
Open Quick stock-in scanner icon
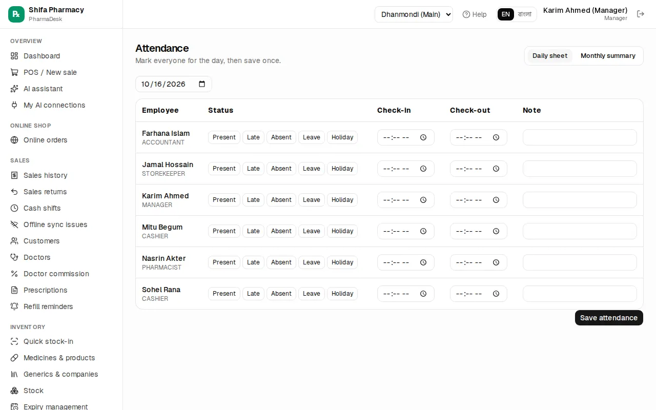click(14, 341)
